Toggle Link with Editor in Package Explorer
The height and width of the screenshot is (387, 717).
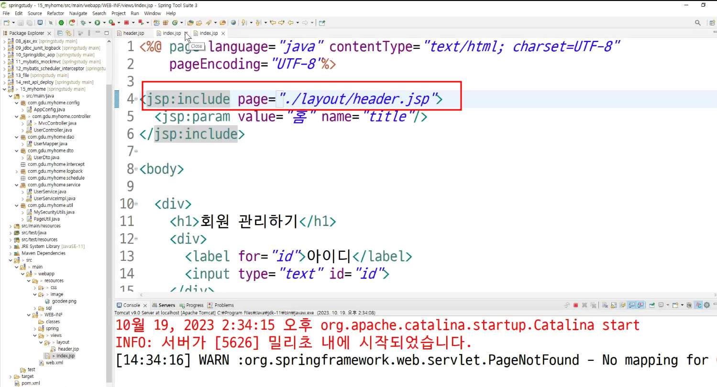68,33
